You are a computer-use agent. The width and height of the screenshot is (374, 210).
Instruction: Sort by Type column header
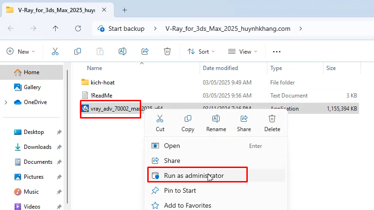point(276,68)
